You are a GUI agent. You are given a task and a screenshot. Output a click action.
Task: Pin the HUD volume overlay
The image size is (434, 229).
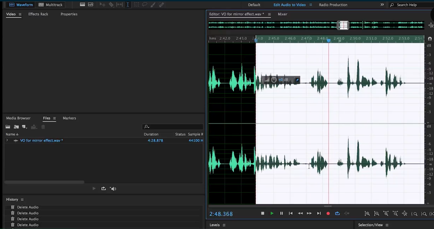pos(297,80)
